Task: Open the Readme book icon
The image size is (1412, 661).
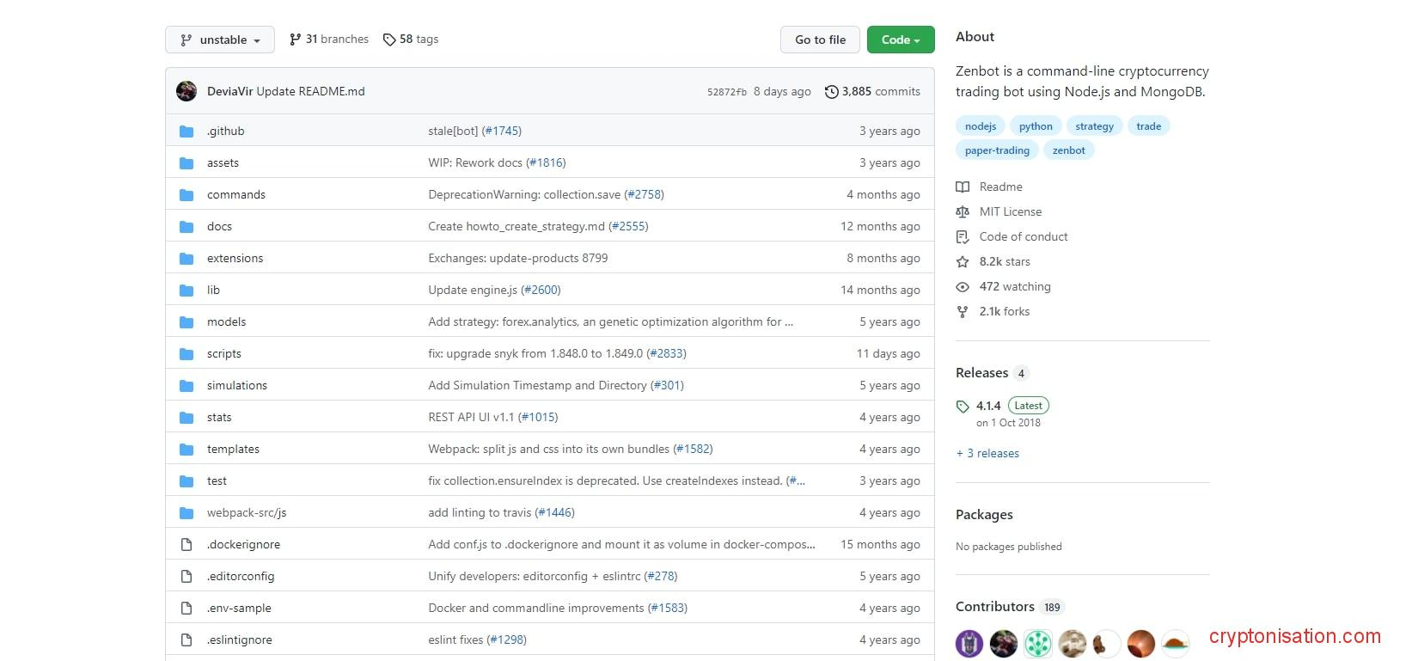Action: (x=963, y=187)
